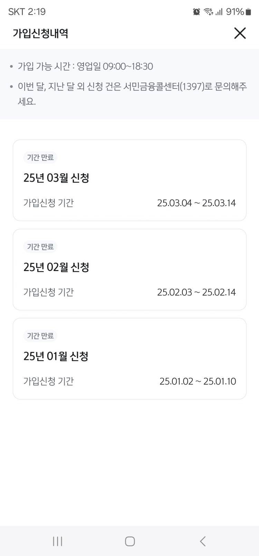Open recent apps from navigation bar
This screenshot has width=259, height=556.
pos(58,541)
